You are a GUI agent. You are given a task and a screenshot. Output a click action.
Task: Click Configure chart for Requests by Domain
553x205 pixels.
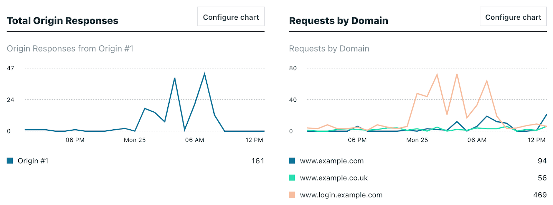click(x=513, y=16)
